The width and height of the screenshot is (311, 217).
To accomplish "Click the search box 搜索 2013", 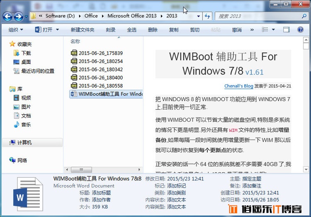I will click(258, 16).
